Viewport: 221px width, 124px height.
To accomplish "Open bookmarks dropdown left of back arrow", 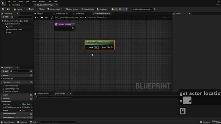I will click(x=36, y=18).
